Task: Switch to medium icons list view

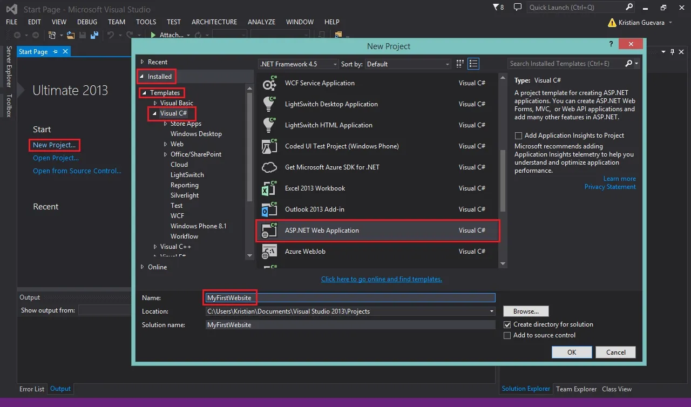Action: [x=473, y=64]
